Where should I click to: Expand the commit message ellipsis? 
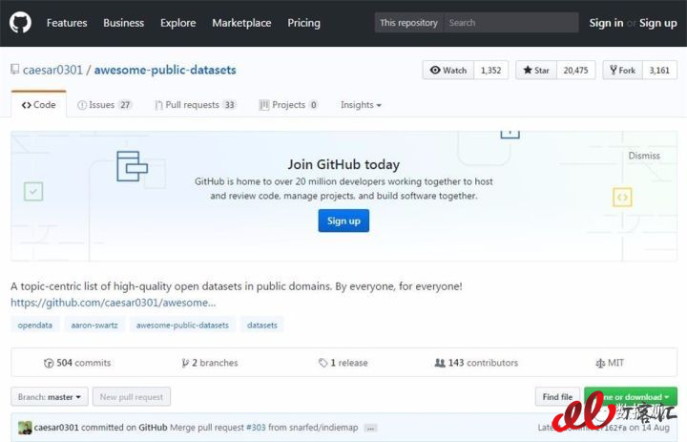370,428
